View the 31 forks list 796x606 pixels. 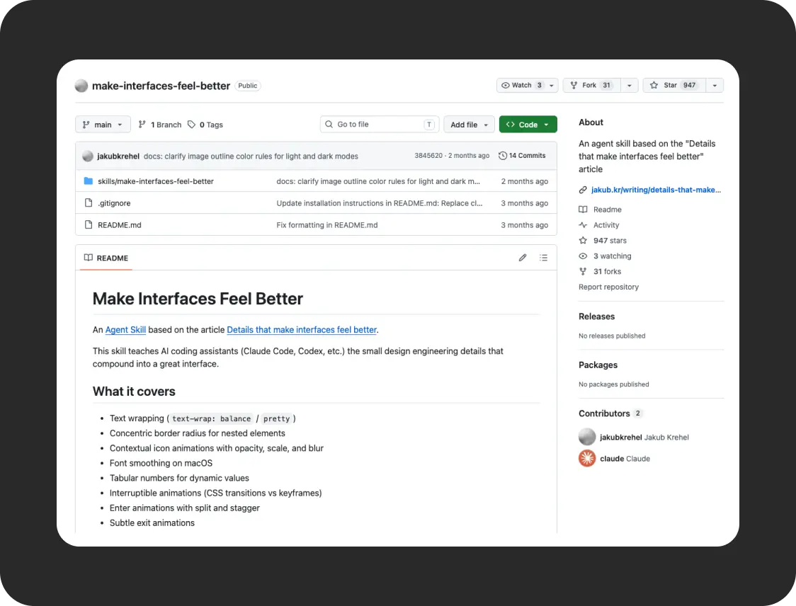tap(607, 272)
